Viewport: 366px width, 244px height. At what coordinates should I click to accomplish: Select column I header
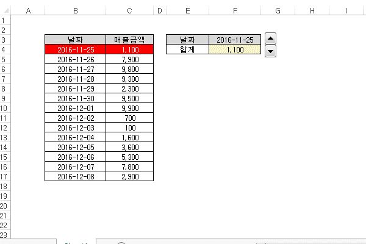coord(346,11)
